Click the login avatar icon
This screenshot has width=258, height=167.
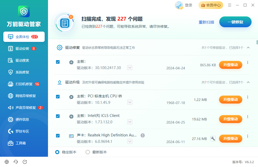coord(179,5)
